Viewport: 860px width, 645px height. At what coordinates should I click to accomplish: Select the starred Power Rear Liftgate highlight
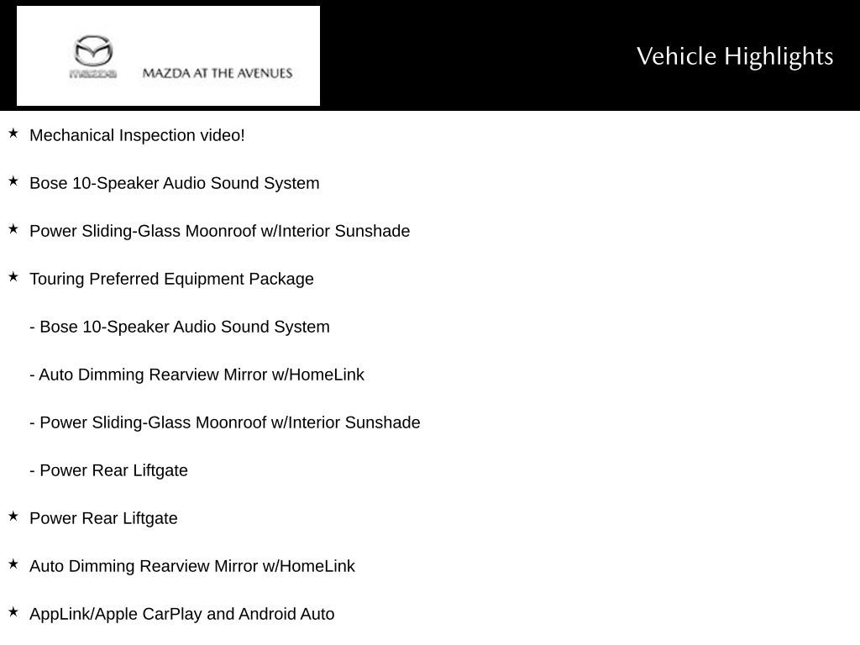[x=103, y=518]
